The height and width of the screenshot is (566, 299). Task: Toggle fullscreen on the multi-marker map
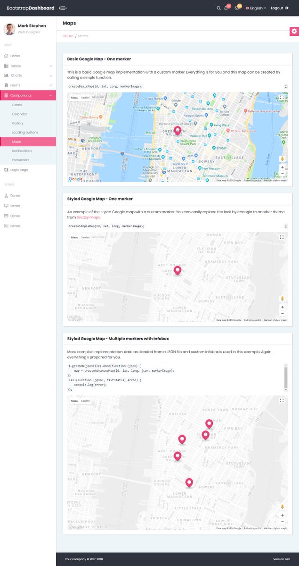point(282,401)
